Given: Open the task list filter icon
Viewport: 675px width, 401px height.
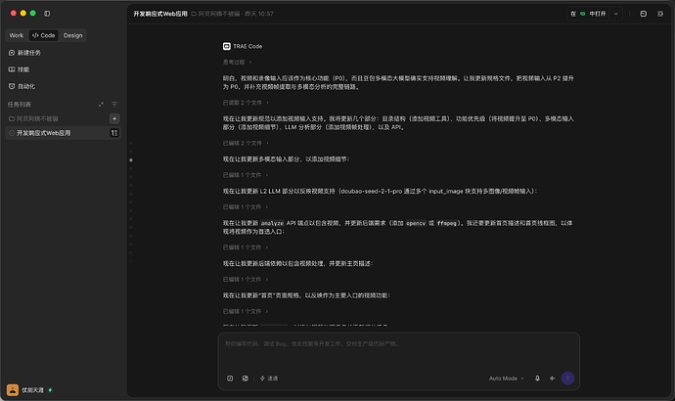Looking at the screenshot, I should tap(114, 104).
